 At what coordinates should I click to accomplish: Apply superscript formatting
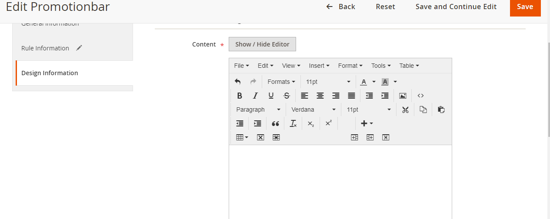click(x=329, y=123)
